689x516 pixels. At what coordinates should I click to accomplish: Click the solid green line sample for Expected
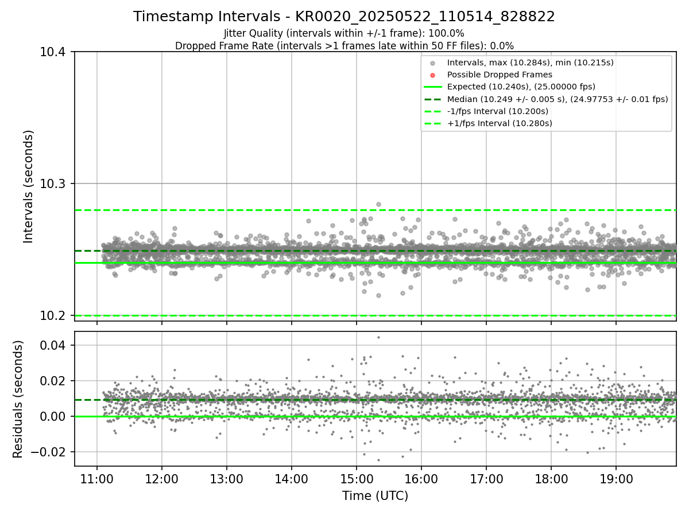click(x=433, y=87)
